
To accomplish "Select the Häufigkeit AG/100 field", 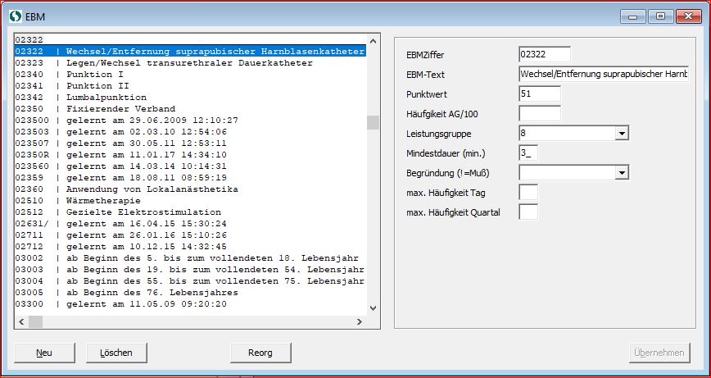I will point(539,113).
